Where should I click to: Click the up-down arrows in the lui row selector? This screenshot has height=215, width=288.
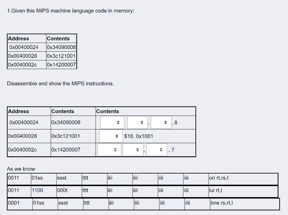click(x=117, y=136)
